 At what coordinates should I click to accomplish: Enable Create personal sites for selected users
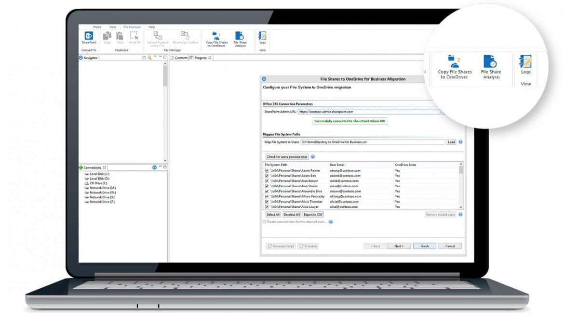pos(264,222)
